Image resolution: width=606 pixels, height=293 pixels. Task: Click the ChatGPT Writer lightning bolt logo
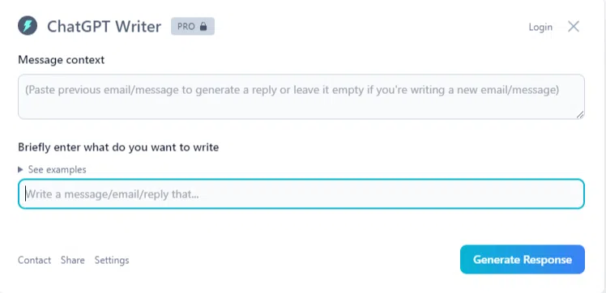(28, 26)
